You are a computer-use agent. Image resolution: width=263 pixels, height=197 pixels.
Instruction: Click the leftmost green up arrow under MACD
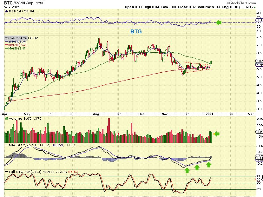tap(187, 170)
